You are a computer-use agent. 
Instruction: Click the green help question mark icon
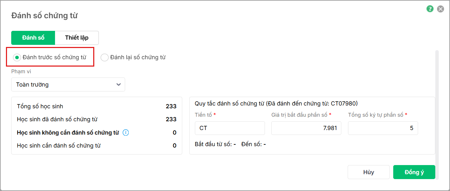coord(430,9)
